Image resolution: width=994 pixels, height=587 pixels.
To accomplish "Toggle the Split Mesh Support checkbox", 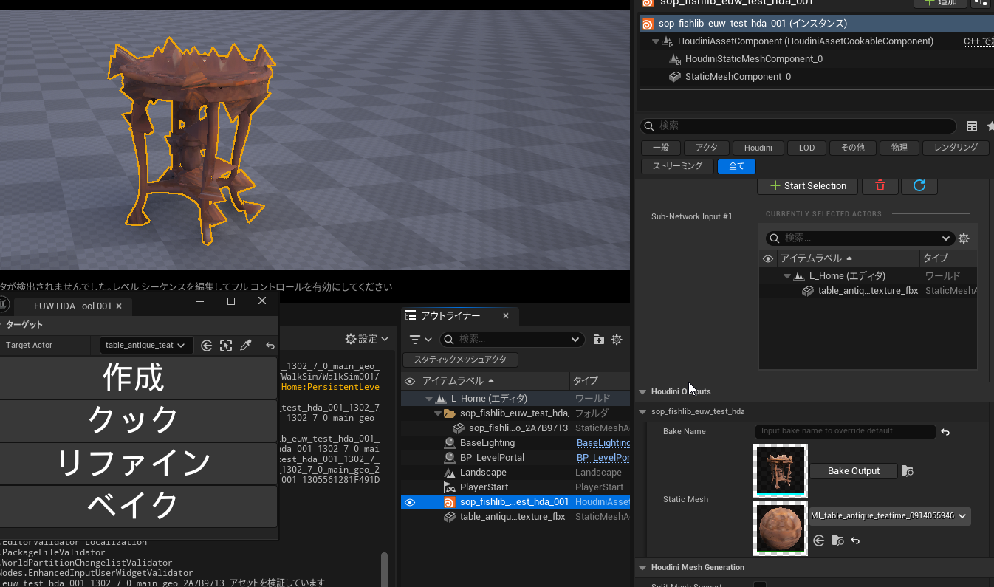I will click(x=759, y=585).
